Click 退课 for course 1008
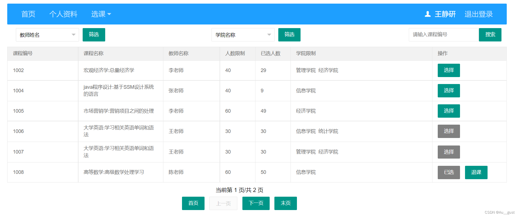The width and height of the screenshot is (519, 217). pyautogui.click(x=476, y=172)
